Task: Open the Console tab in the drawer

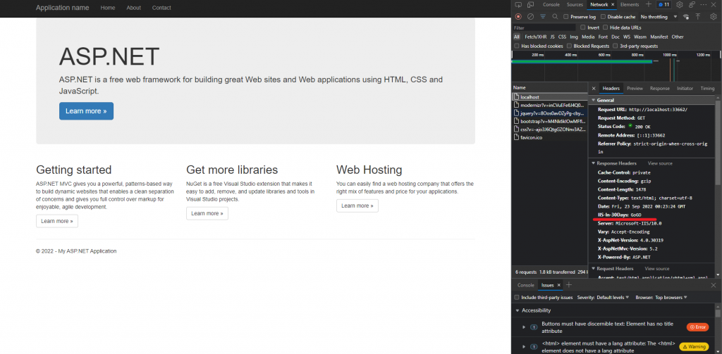Action: click(x=526, y=285)
